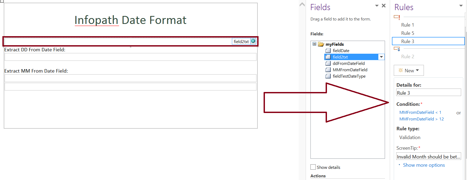This screenshot has height=180, width=467.
Task: Click fieldDate's document icon
Action: (328, 51)
